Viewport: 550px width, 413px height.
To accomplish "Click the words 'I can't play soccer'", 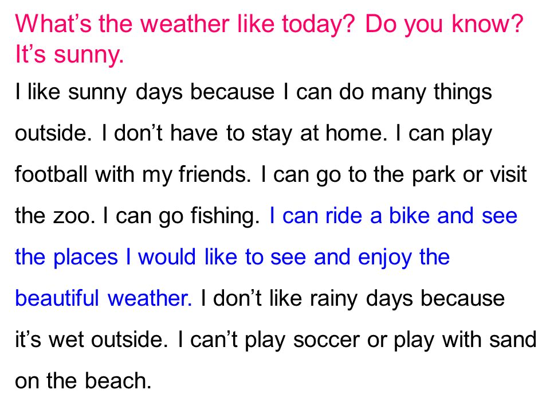I will pos(269,341).
